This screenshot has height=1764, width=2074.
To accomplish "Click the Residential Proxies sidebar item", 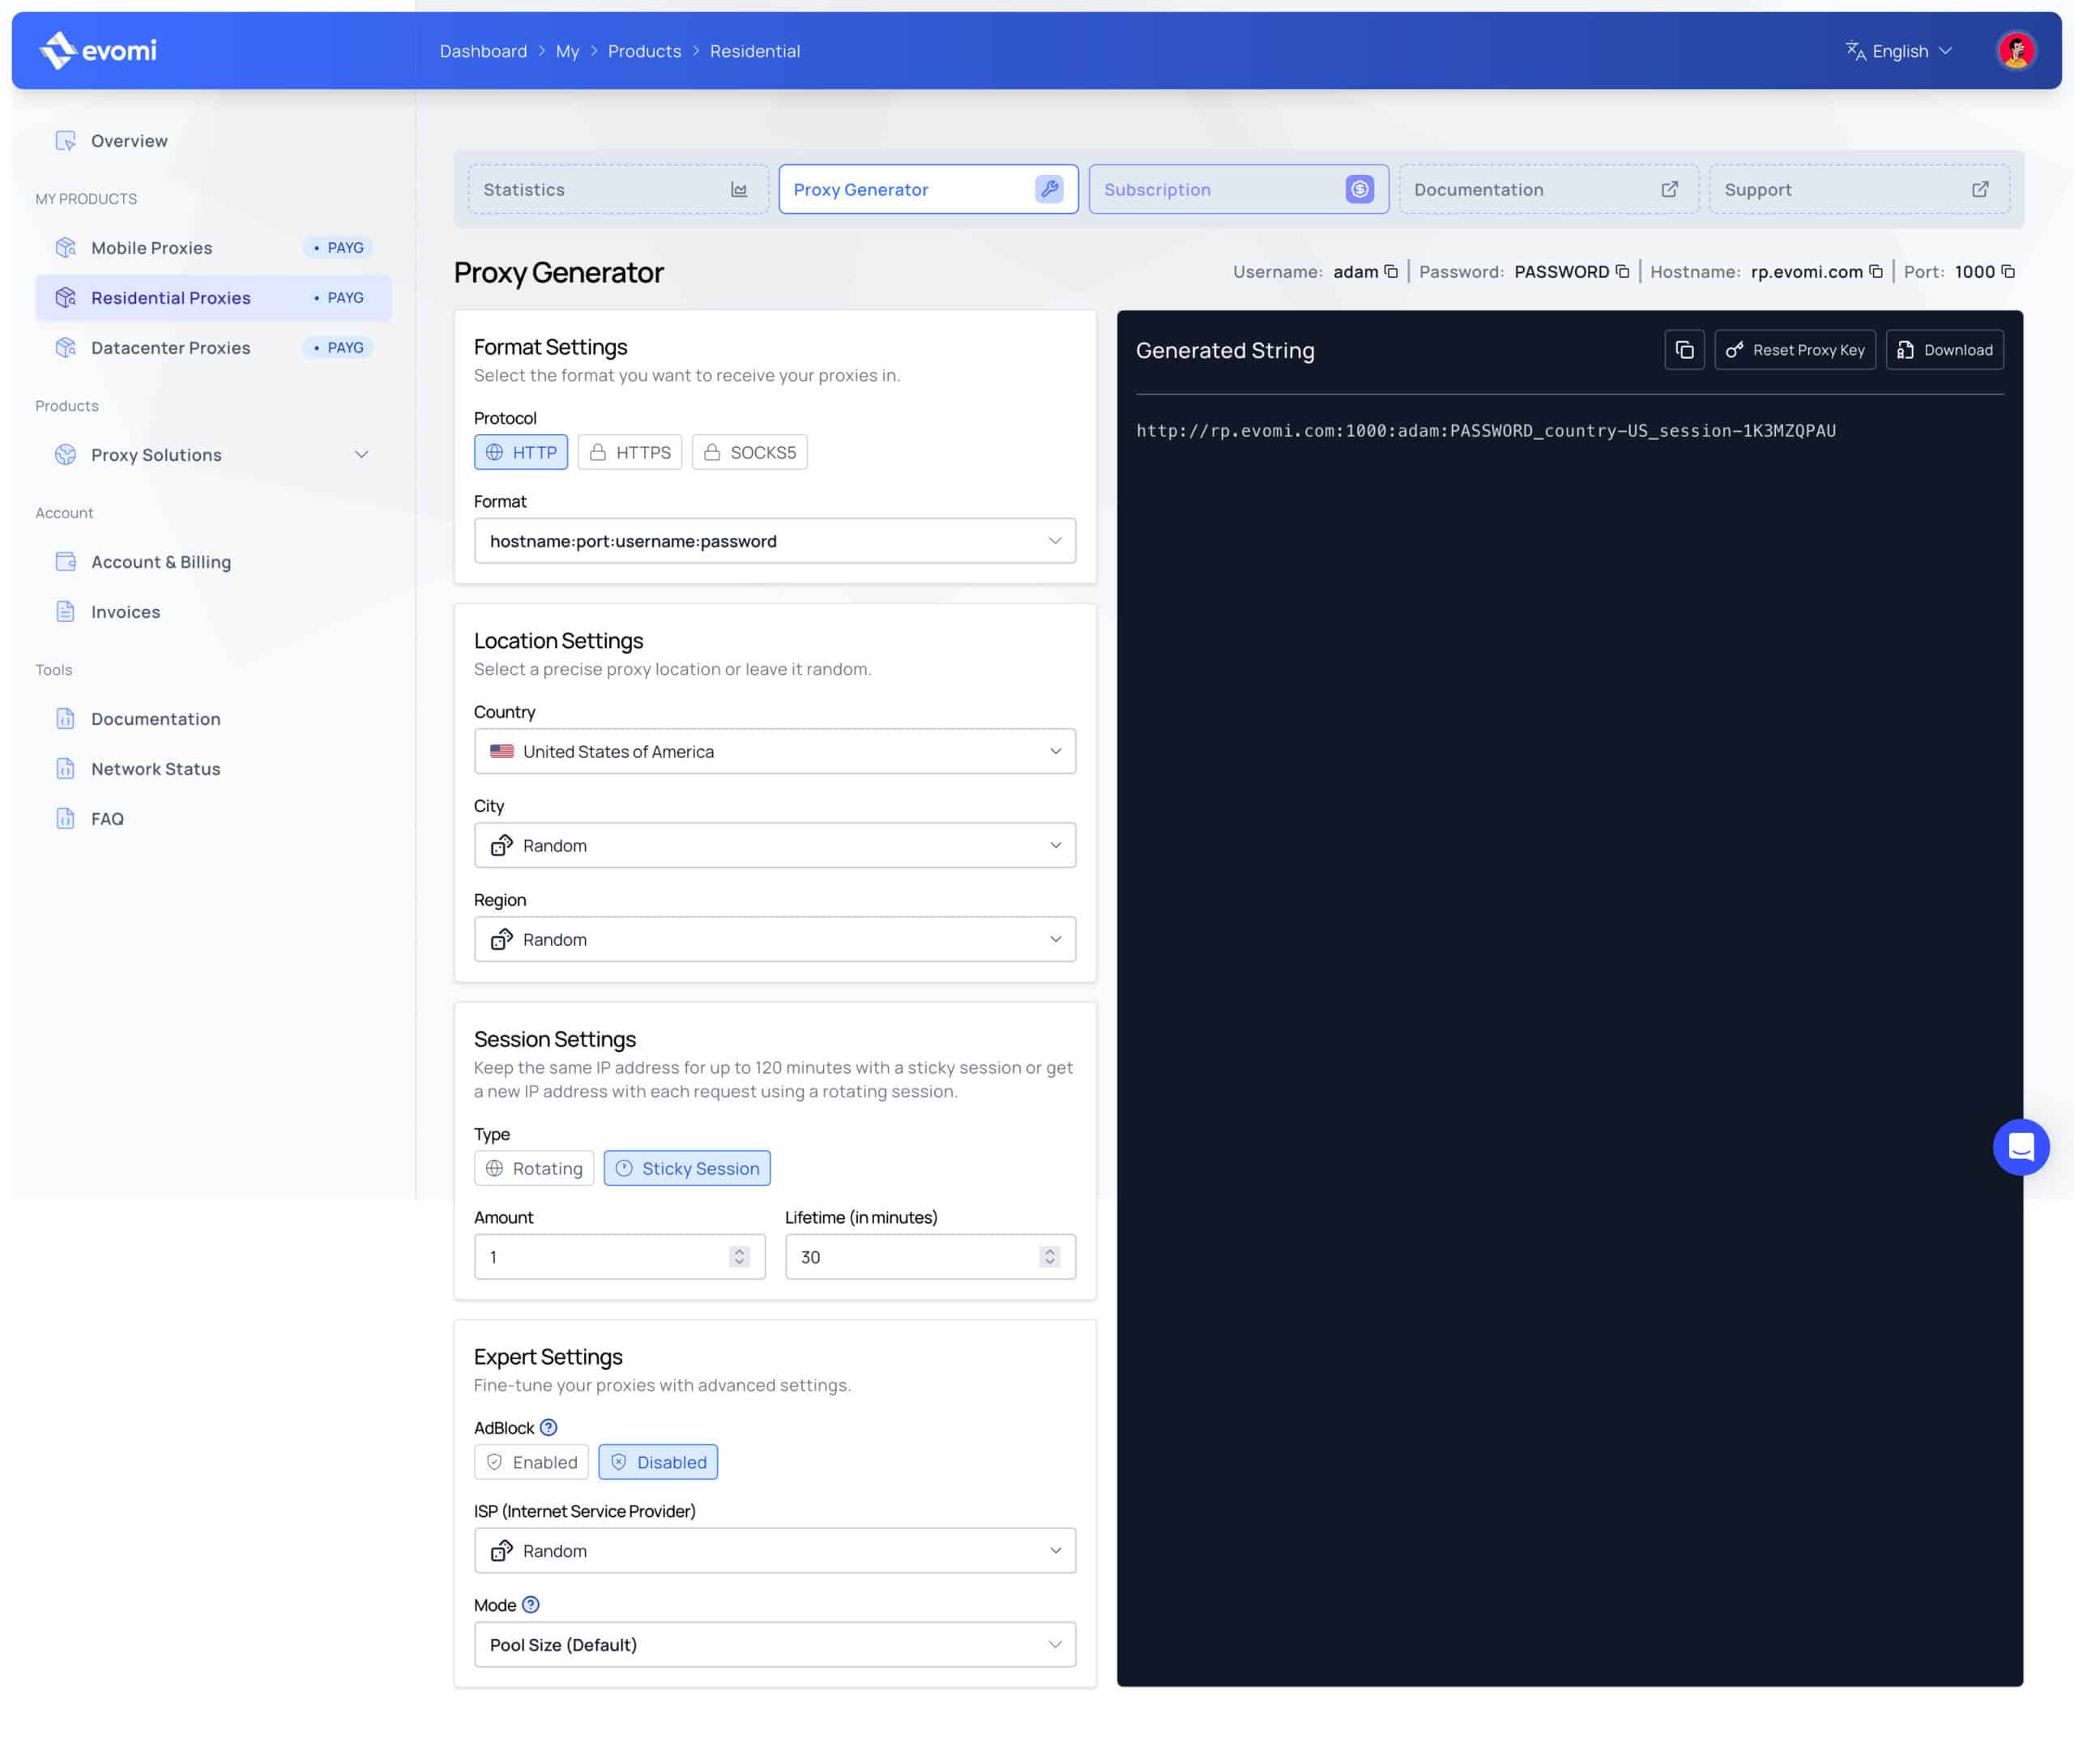I will (170, 297).
